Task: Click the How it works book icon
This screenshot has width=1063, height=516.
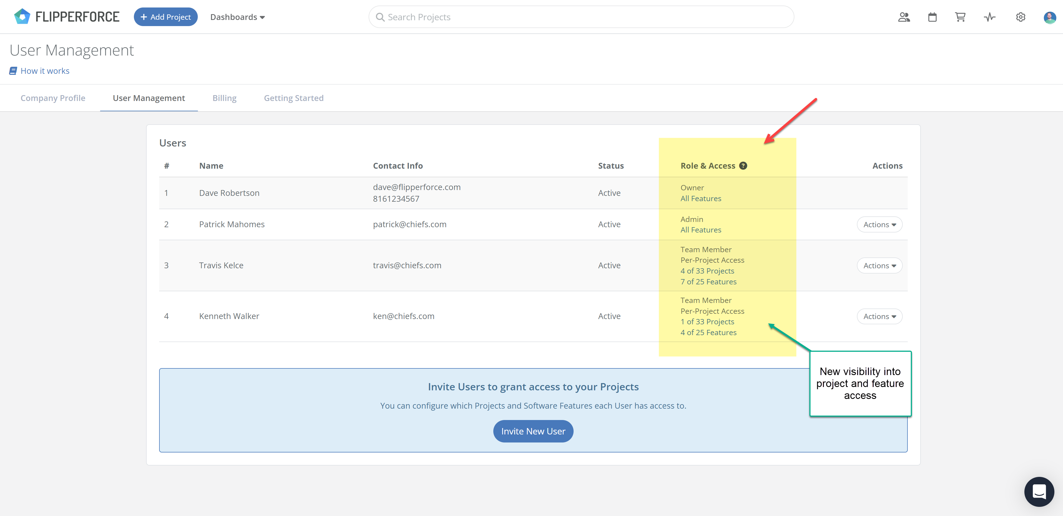Action: point(13,71)
